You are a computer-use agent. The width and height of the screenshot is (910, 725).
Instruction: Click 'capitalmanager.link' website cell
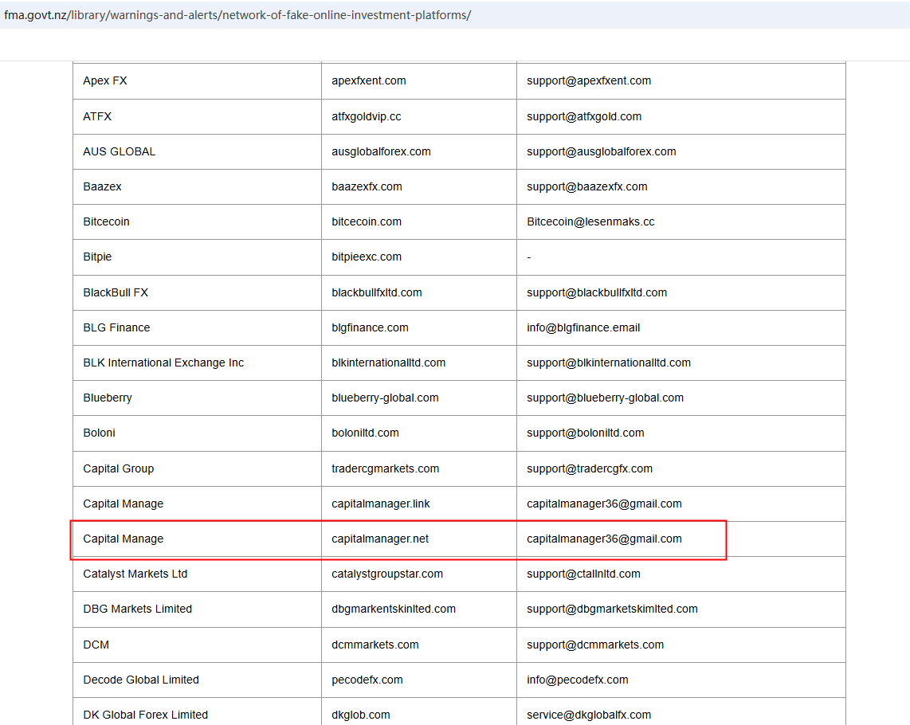click(x=419, y=504)
